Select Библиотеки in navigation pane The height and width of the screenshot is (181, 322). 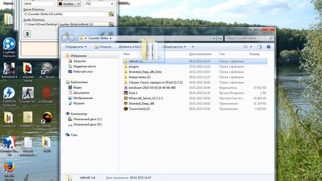coord(76,82)
